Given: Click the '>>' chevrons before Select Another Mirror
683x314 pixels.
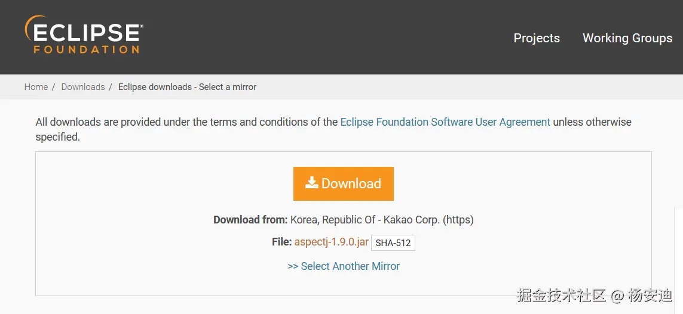Looking at the screenshot, I should 293,266.
